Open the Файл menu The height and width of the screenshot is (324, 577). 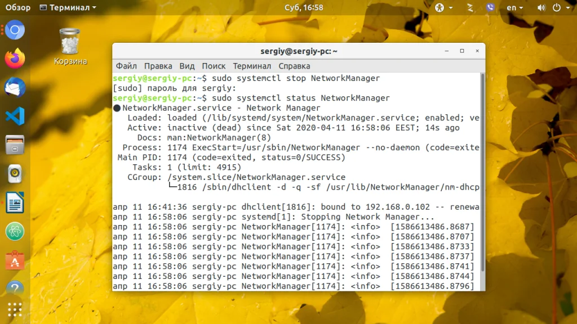(126, 66)
